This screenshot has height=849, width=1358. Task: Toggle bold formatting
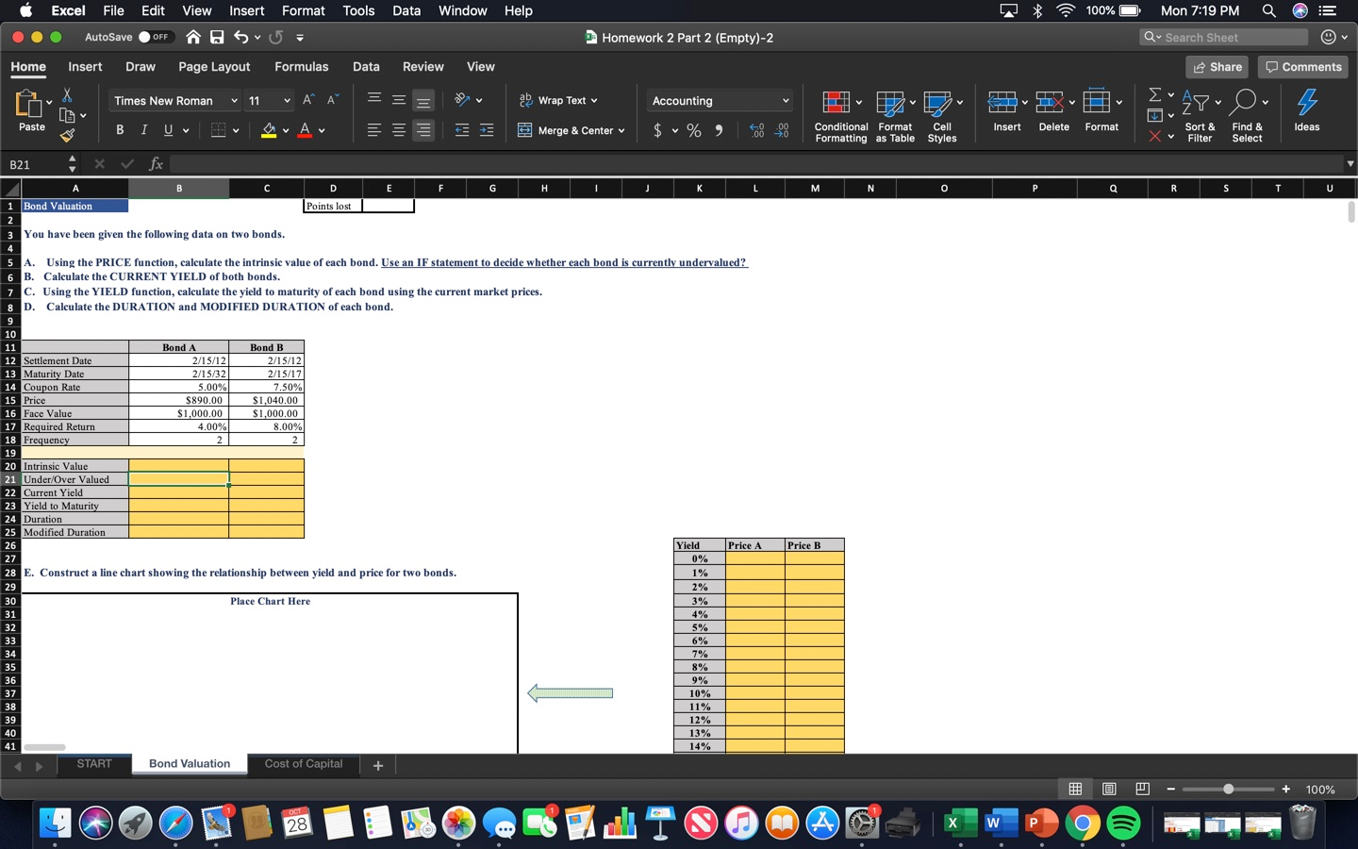coord(119,130)
